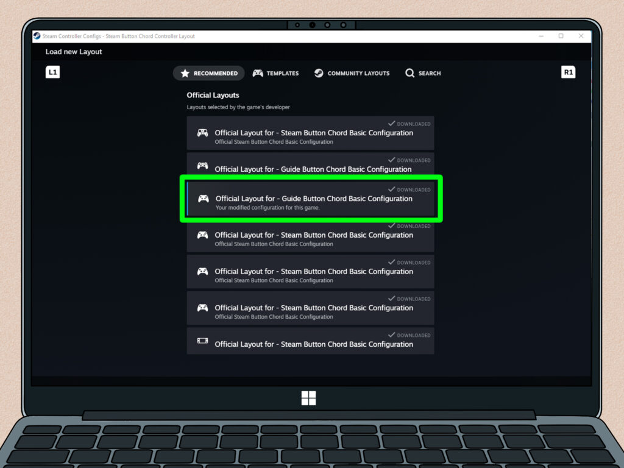This screenshot has height=468, width=624.
Task: Click the controller icon on the highlighted modified layout
Action: point(204,199)
